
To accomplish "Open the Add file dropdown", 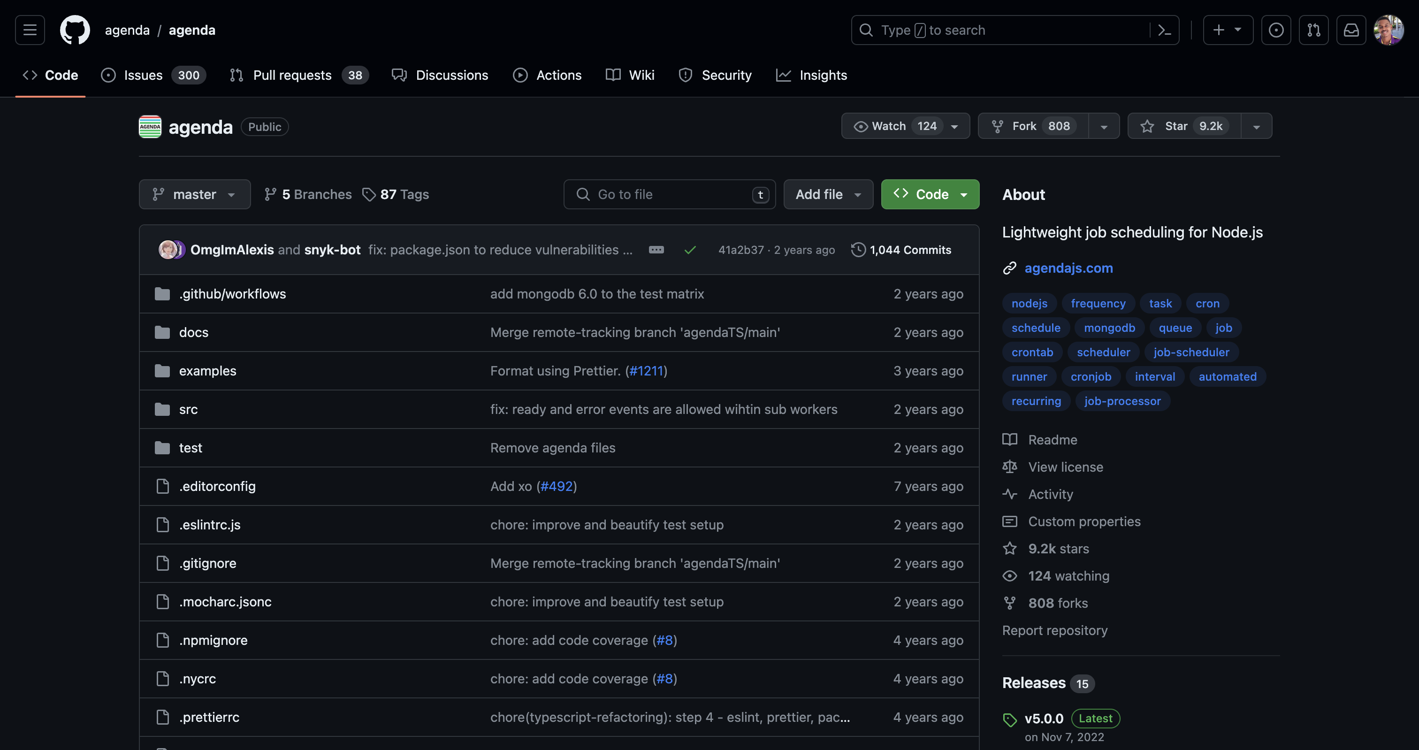I will point(828,194).
